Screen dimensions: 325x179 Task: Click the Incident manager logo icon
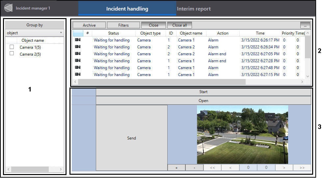tap(8, 8)
